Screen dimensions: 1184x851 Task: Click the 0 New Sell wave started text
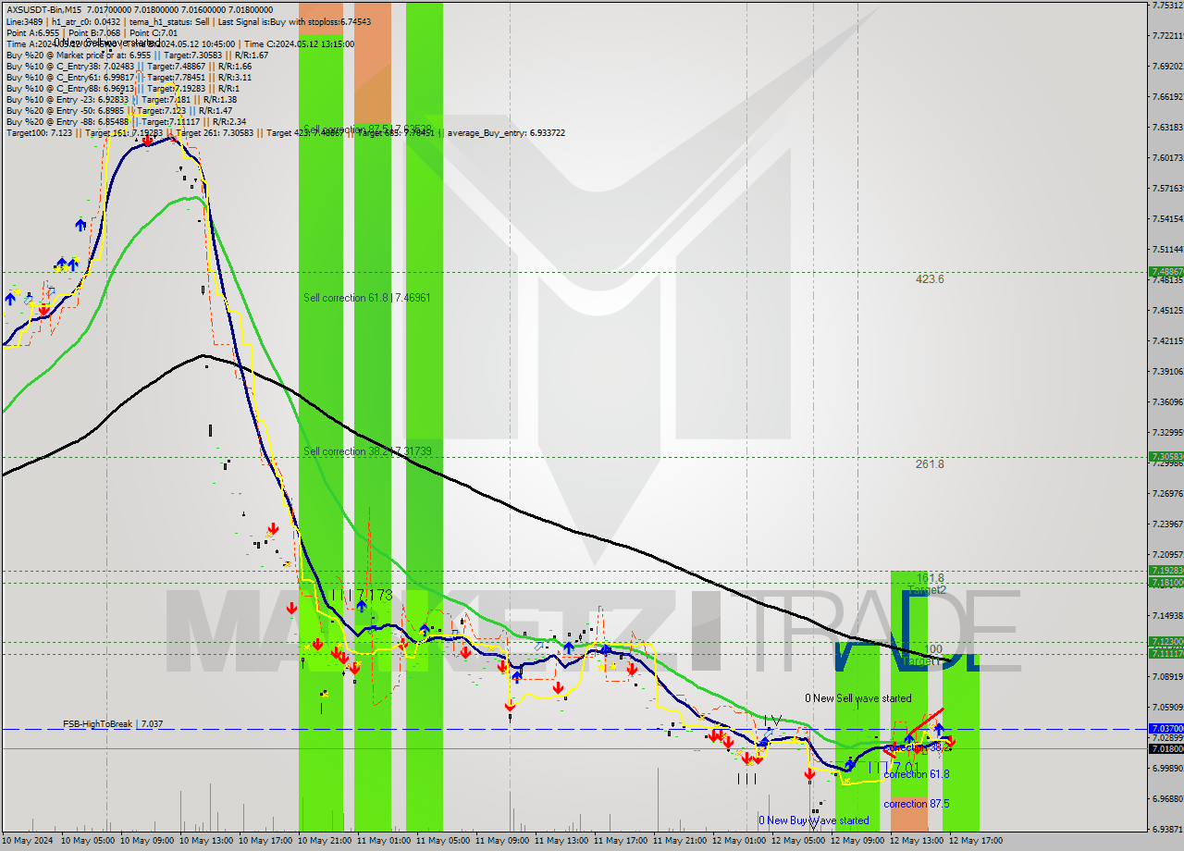[857, 698]
